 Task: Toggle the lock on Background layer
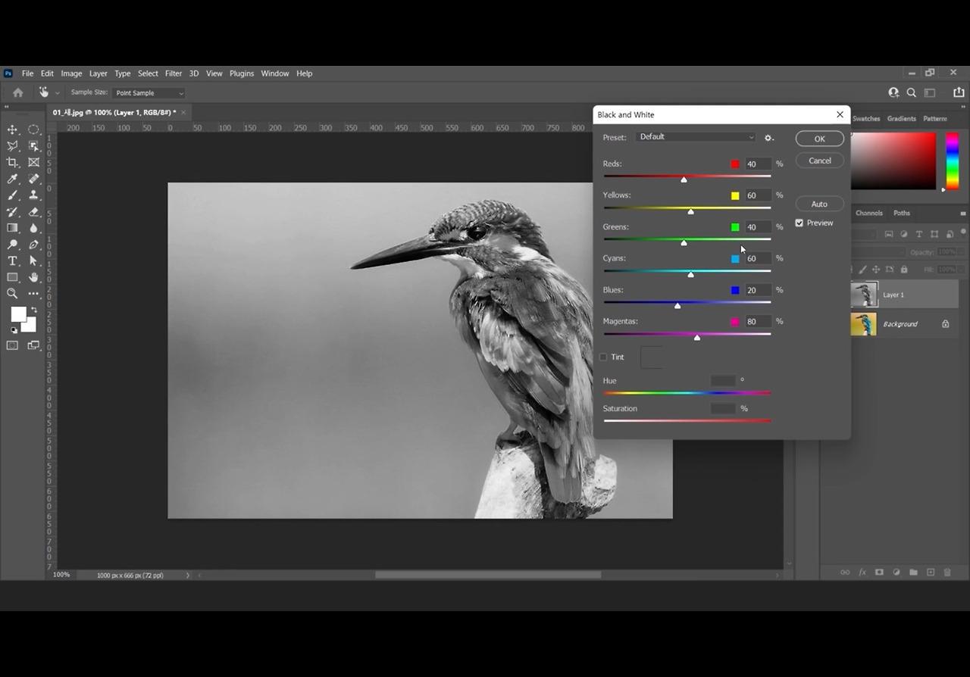(946, 324)
